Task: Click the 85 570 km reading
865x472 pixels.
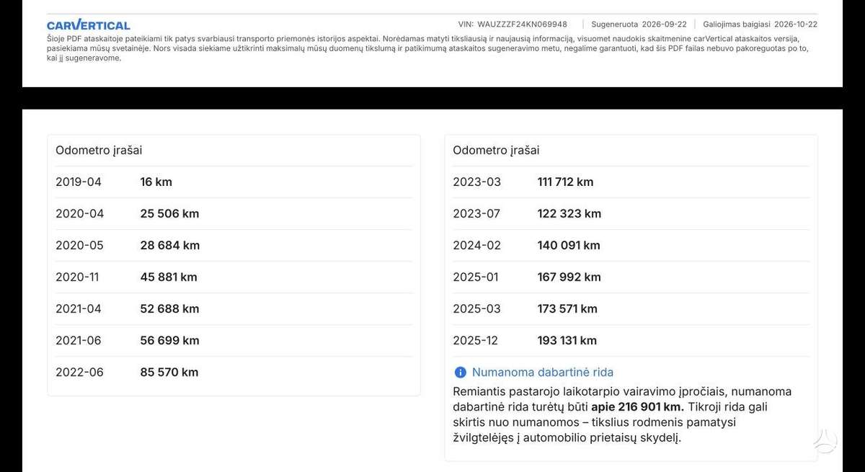Action: 169,373
